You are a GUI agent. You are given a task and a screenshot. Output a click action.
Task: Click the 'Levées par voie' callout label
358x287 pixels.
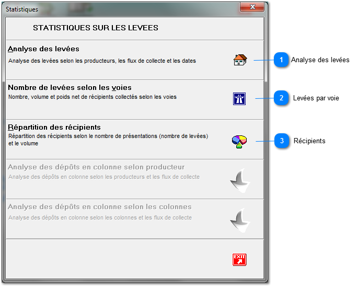click(316, 98)
